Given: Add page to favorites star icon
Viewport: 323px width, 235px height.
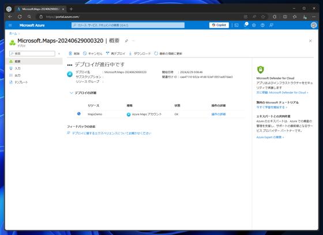Looking at the screenshot, I should pos(263,17).
